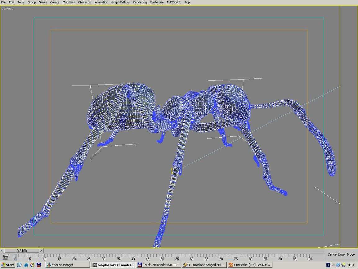Cancel Expert Mode
This screenshot has height=269, width=358.
341,254
